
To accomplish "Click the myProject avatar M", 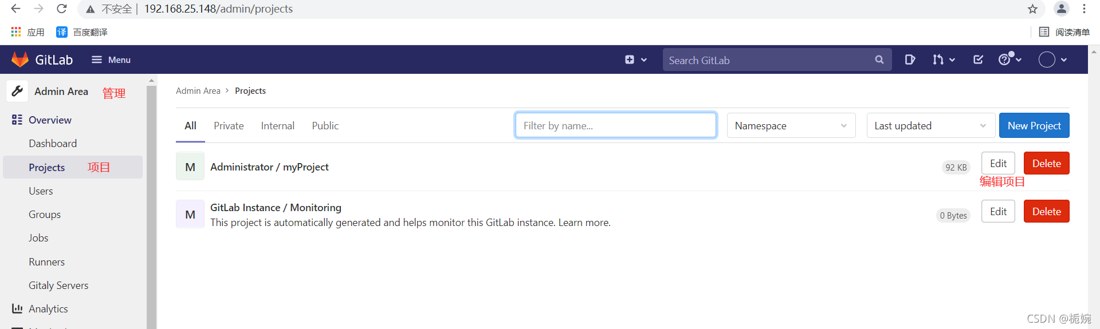I will [x=190, y=167].
